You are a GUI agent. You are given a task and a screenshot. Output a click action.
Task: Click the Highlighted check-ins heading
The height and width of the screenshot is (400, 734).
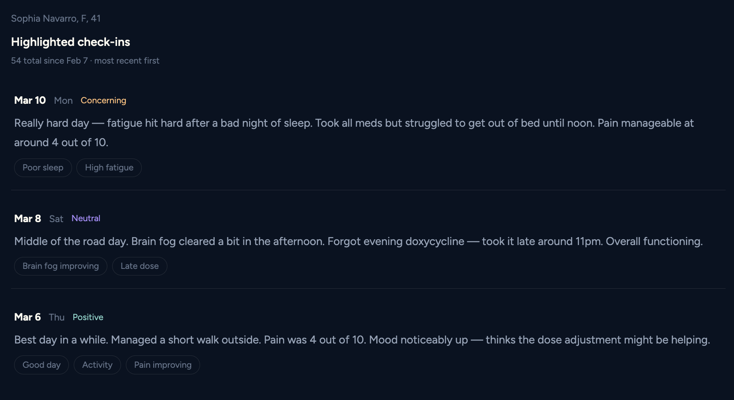pyautogui.click(x=71, y=42)
